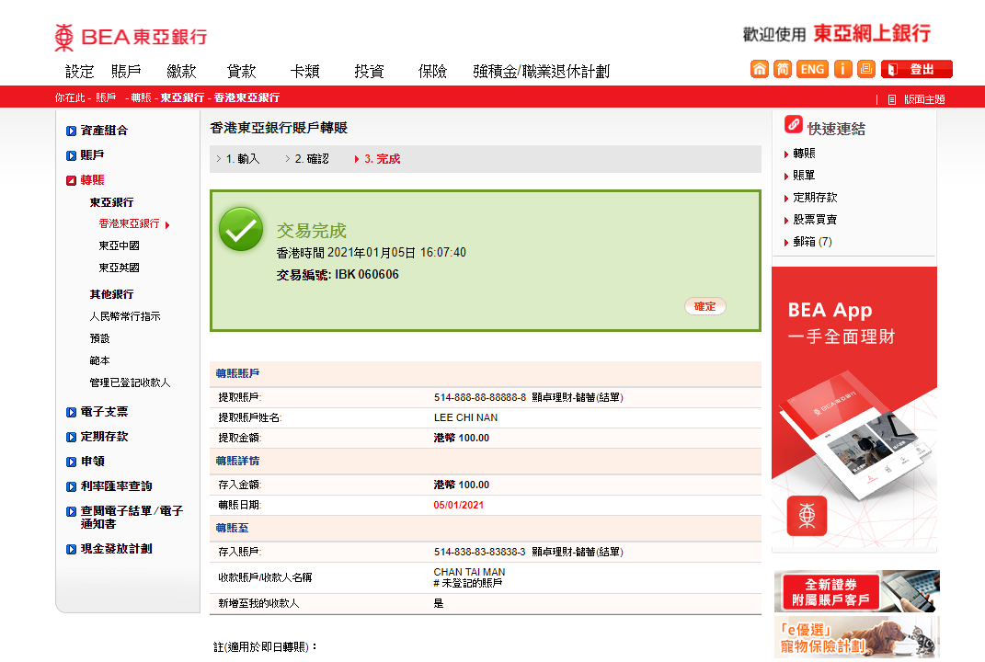Viewport: 985px width, 662px height.
Task: Open 轉賬 quick link
Action: (x=804, y=154)
